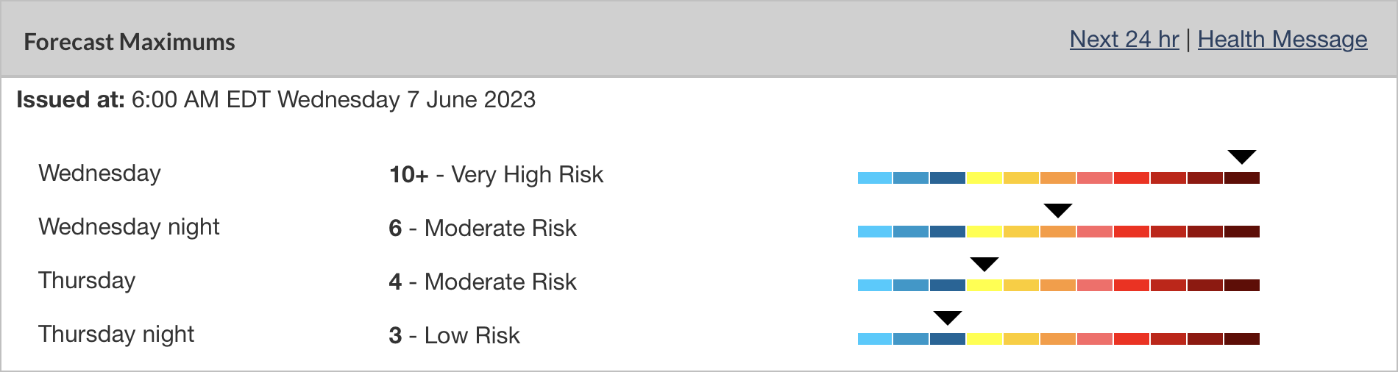Click the bright yellow segment in Thursday's scale
This screenshot has width=1398, height=372.
click(x=984, y=285)
